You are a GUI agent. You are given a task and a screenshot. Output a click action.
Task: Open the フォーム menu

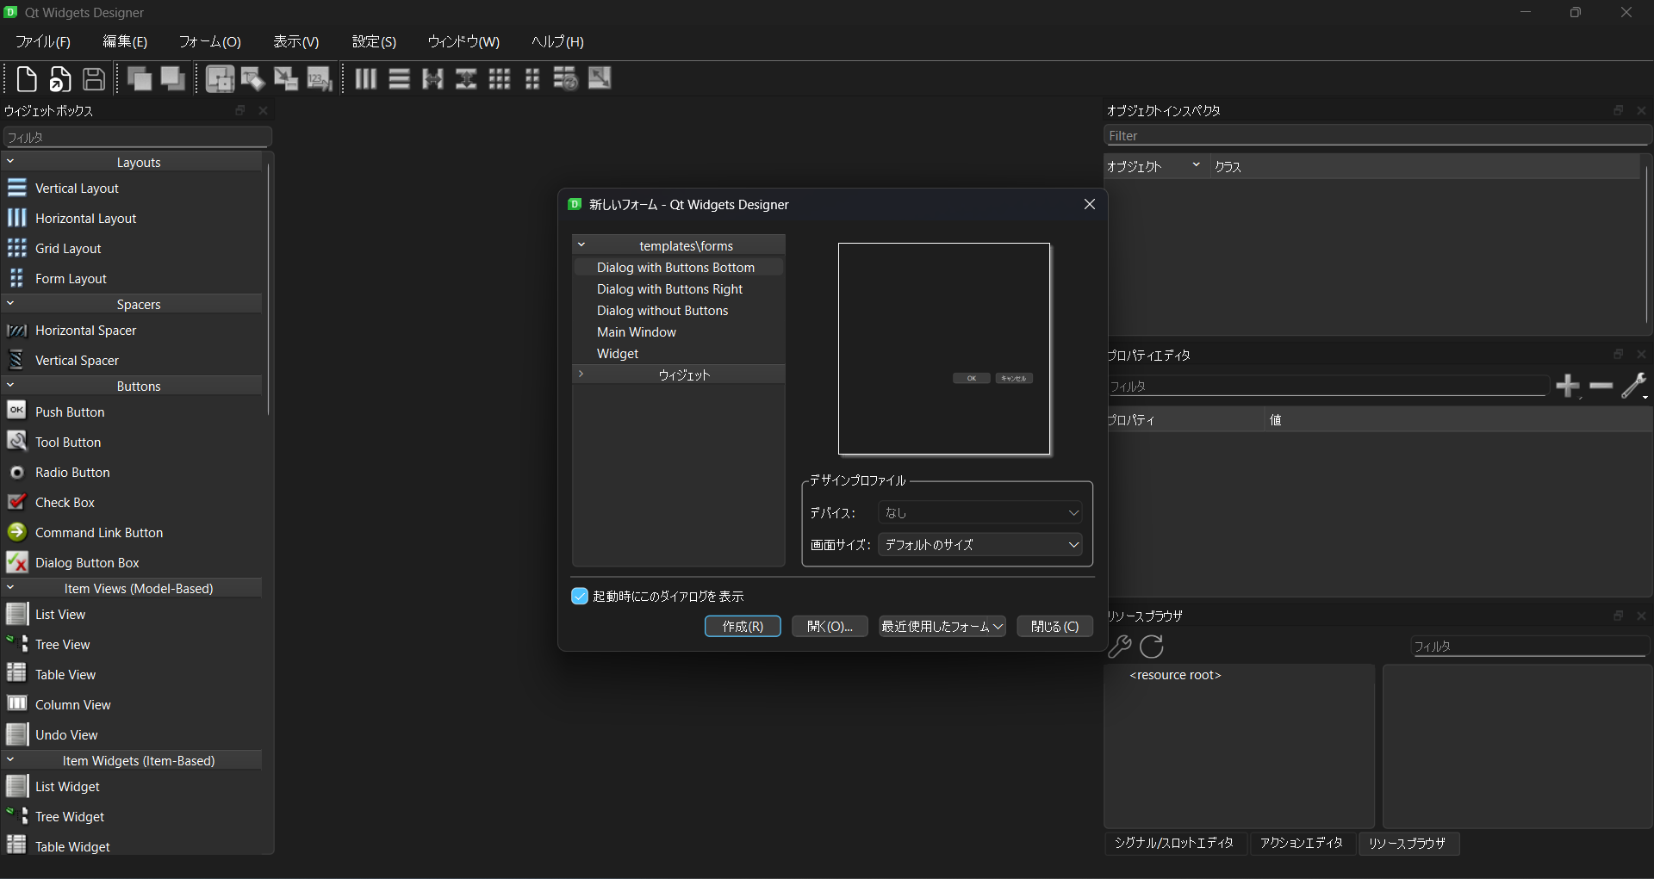pos(209,41)
